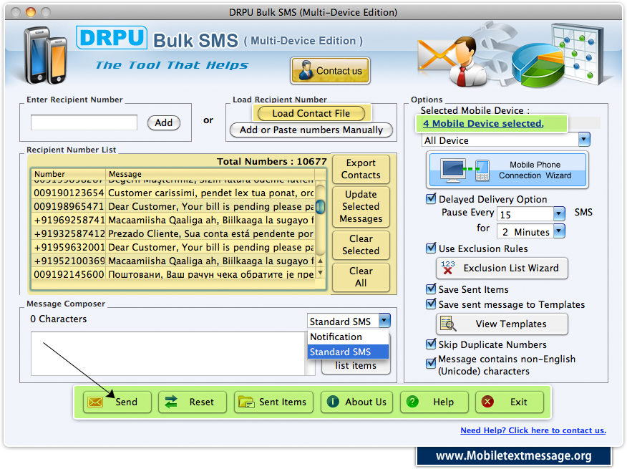
Task: Click the folder icon on Sent Items
Action: click(246, 402)
